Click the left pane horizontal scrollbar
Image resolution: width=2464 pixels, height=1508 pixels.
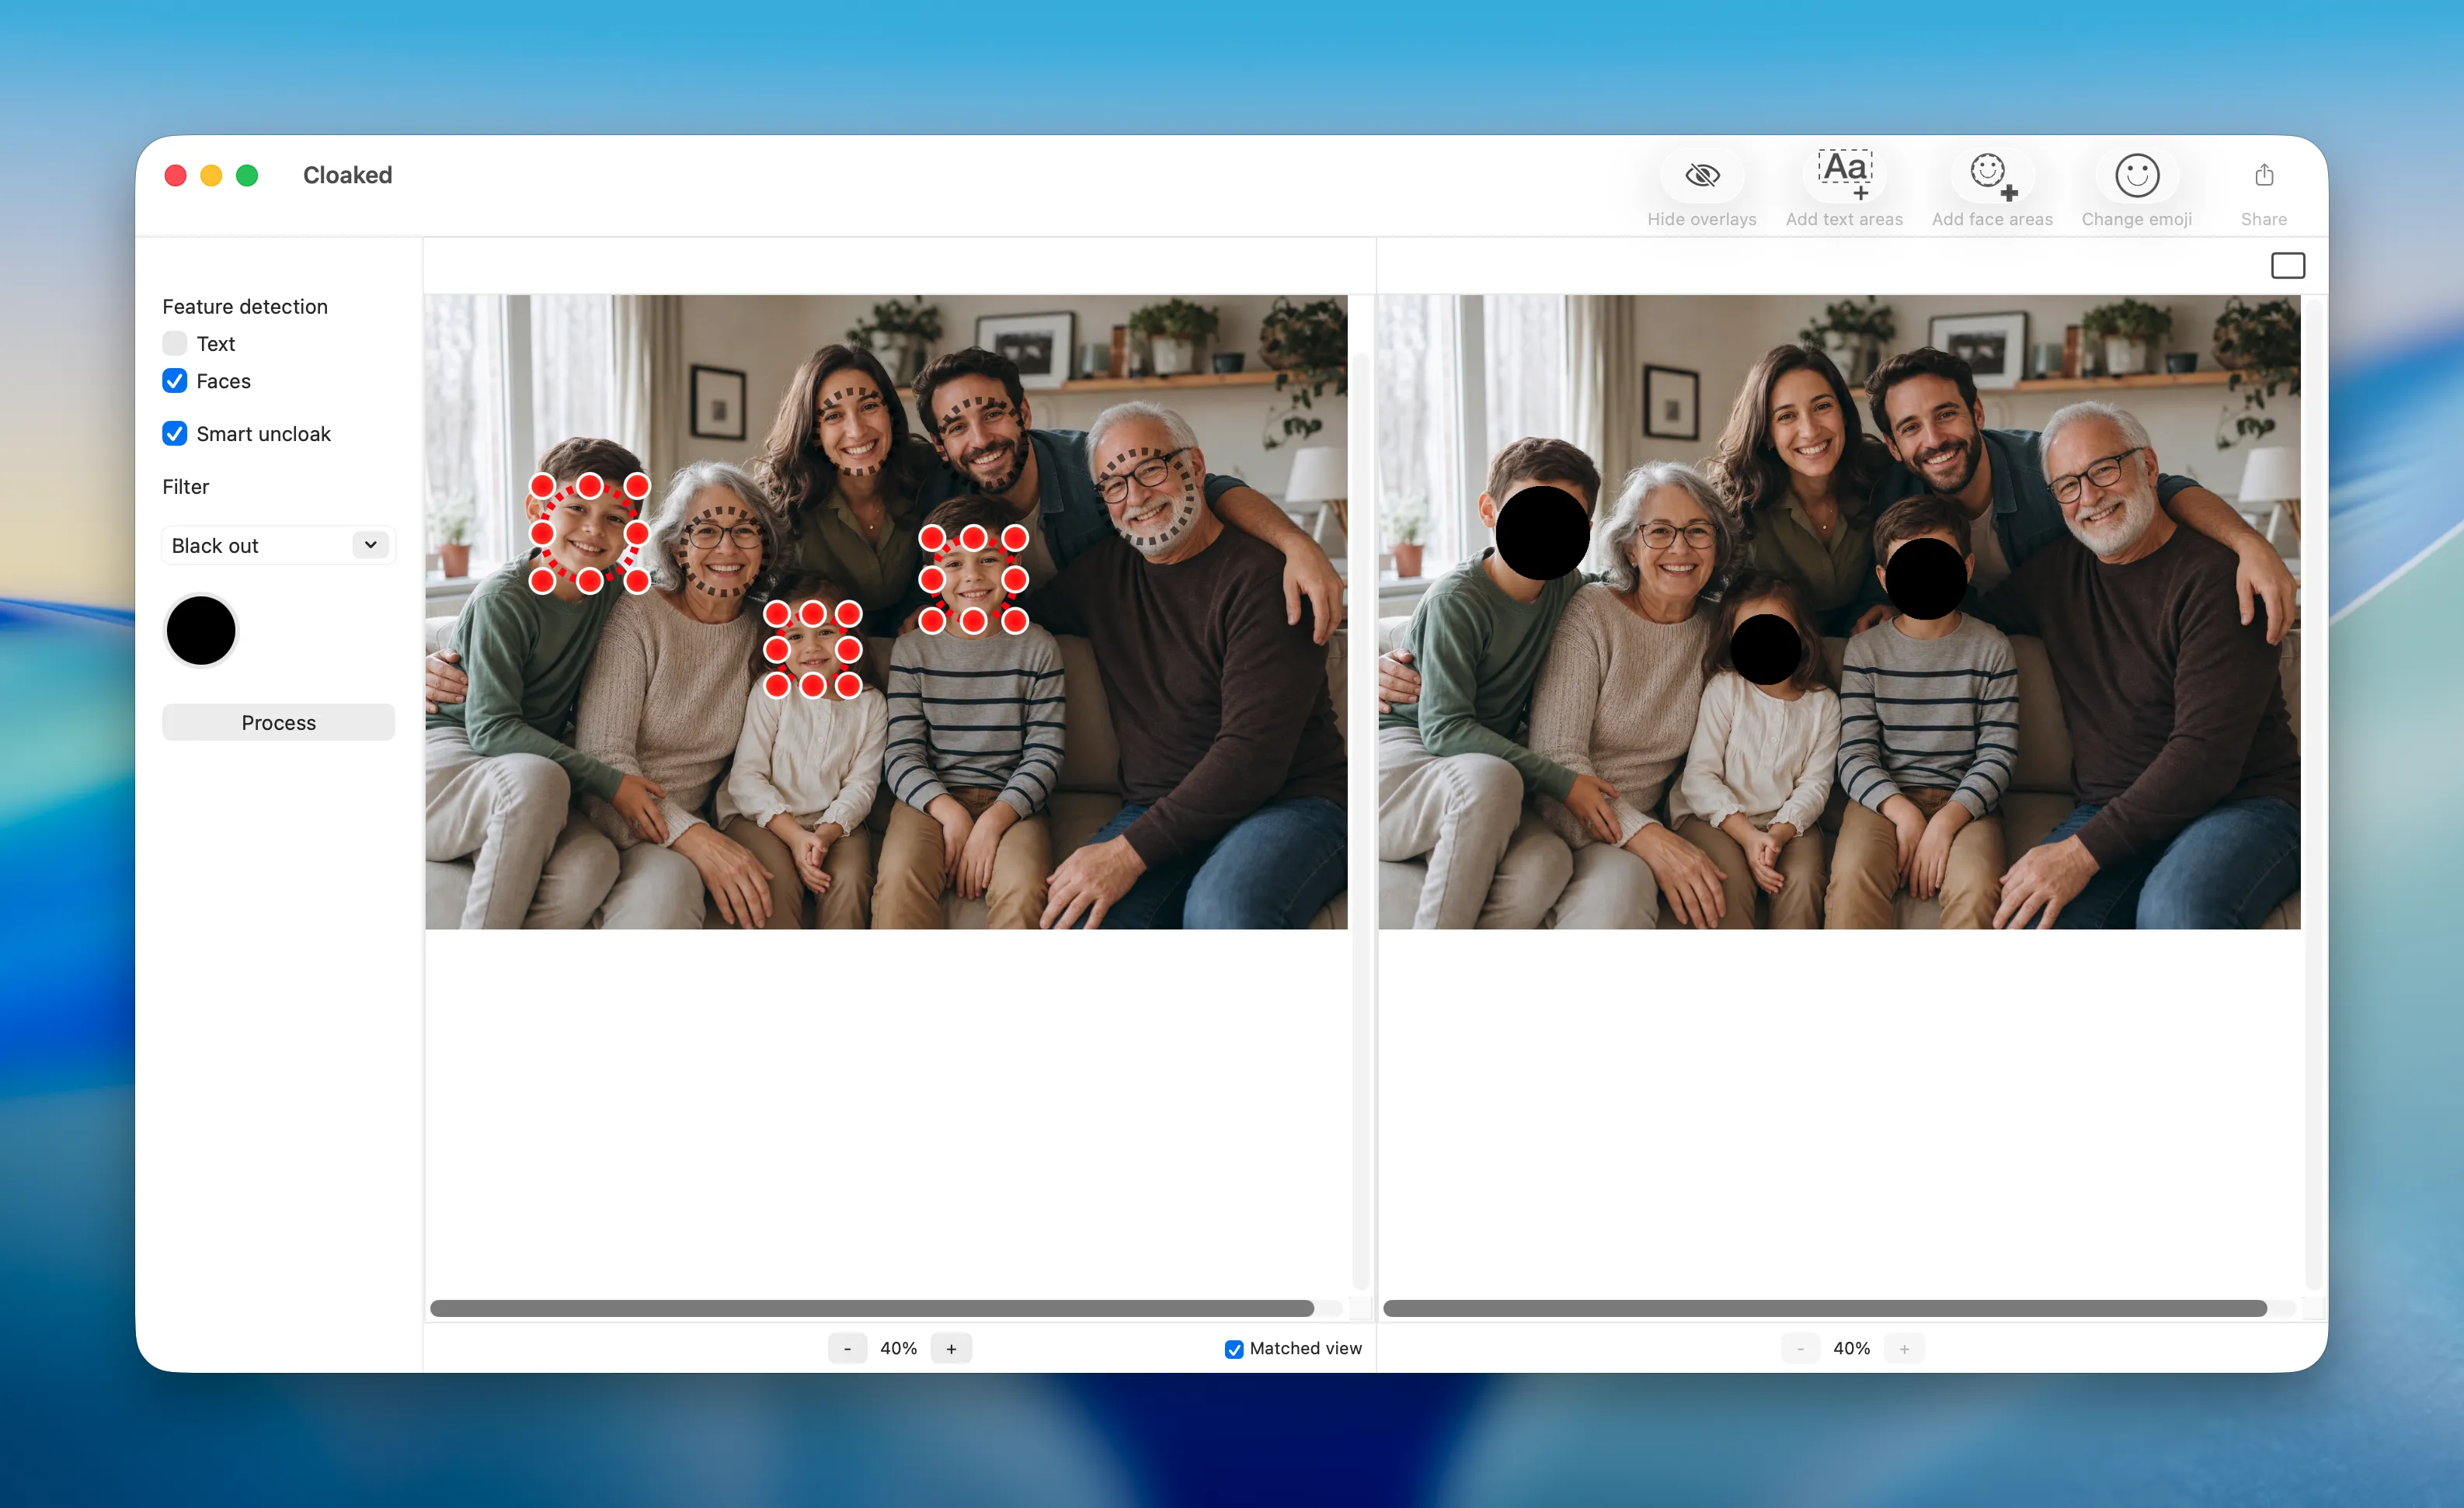coord(872,1308)
